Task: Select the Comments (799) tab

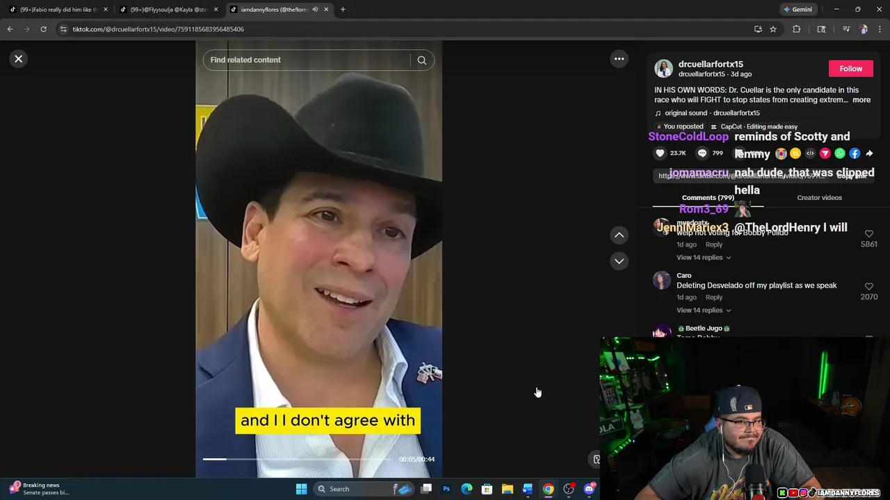Action: pyautogui.click(x=708, y=198)
